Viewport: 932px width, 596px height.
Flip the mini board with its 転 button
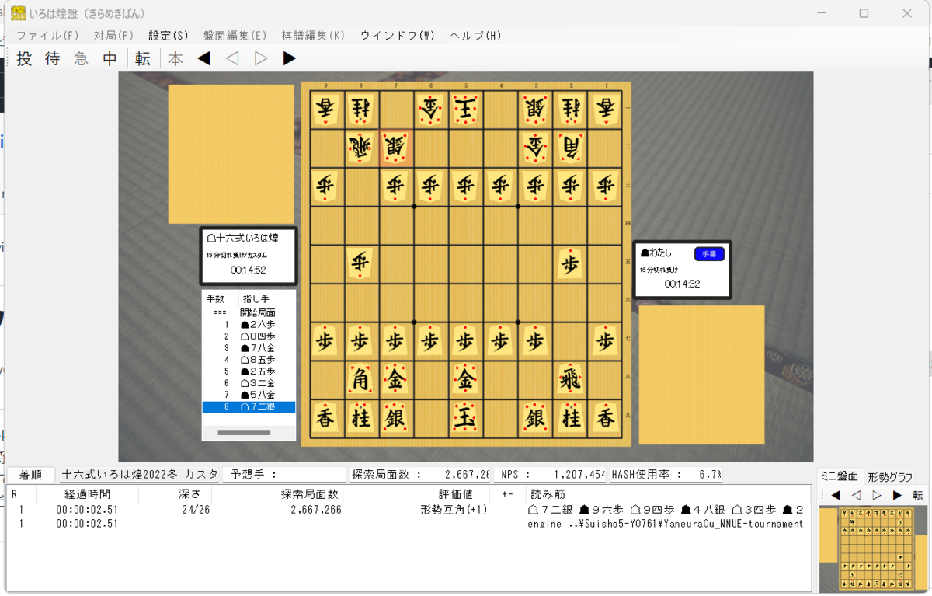(x=918, y=495)
